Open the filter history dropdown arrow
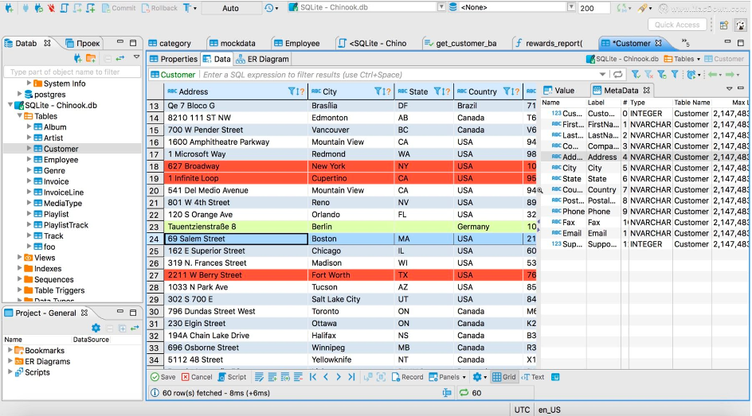The image size is (752, 416). click(602, 75)
